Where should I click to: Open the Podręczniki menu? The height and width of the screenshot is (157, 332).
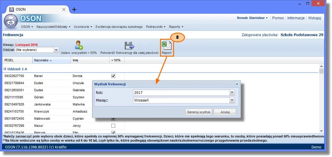(x=156, y=27)
